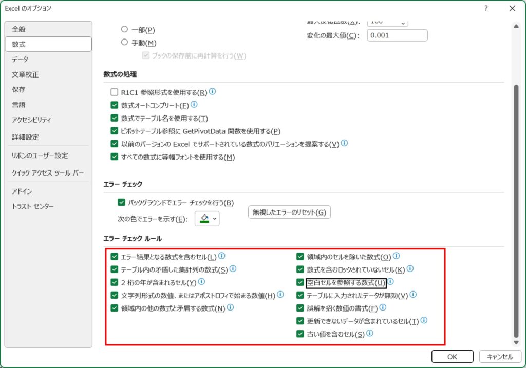The width and height of the screenshot is (526, 368).
Task: Open クイック アクセス ツール バー category
Action: point(48,172)
